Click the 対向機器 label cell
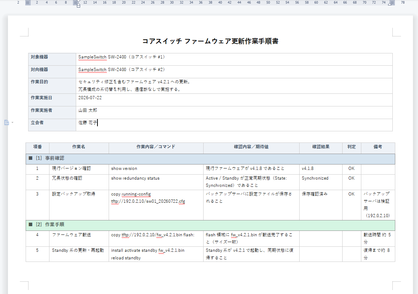Viewport: 418px width, 294px height. pos(52,72)
